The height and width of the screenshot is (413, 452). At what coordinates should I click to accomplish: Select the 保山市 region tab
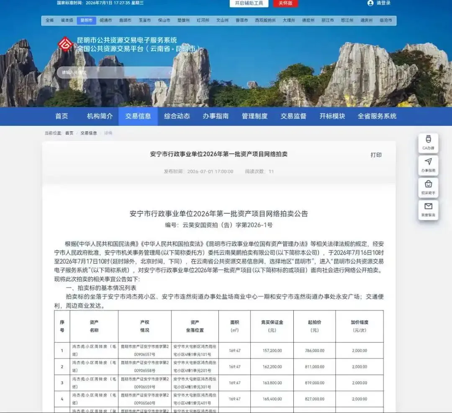tap(164, 20)
